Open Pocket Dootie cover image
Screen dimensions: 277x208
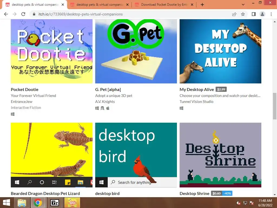tap(52, 51)
